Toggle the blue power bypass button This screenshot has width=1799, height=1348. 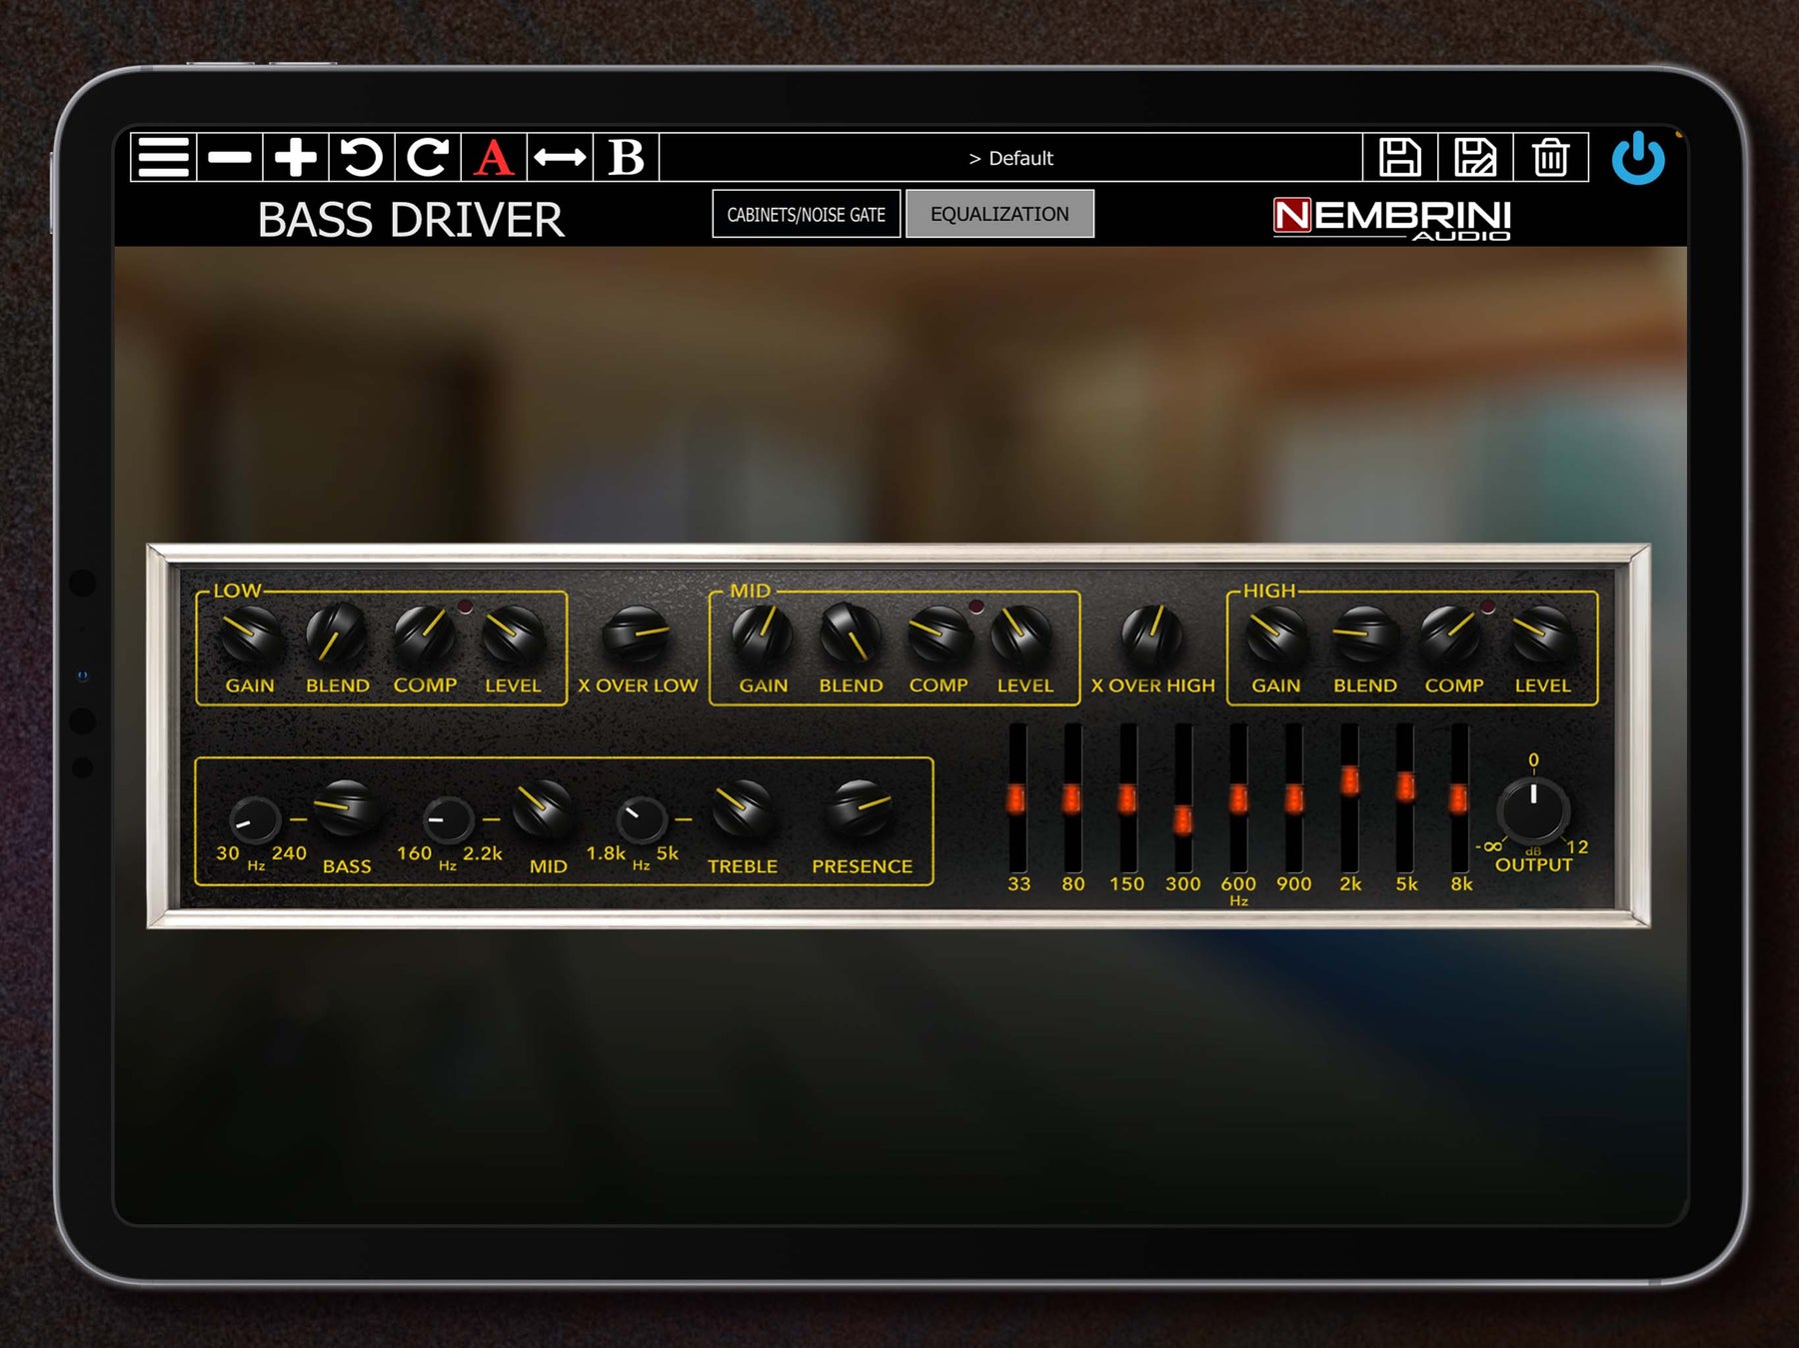coord(1638,159)
